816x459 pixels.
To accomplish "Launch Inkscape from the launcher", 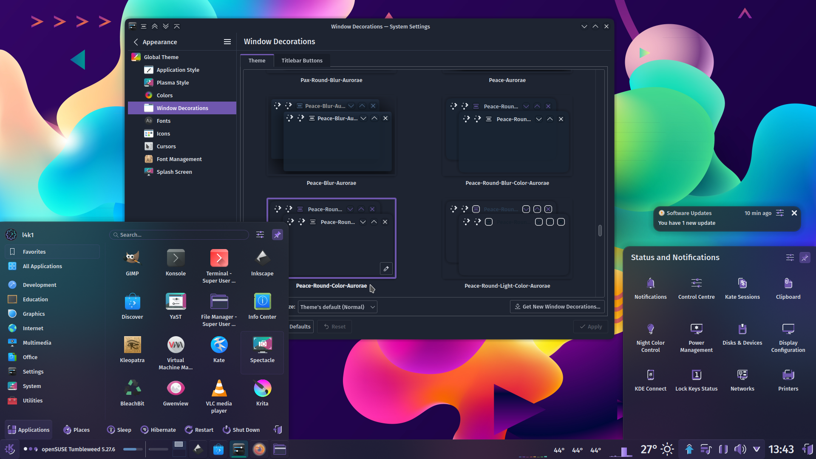I will click(262, 263).
